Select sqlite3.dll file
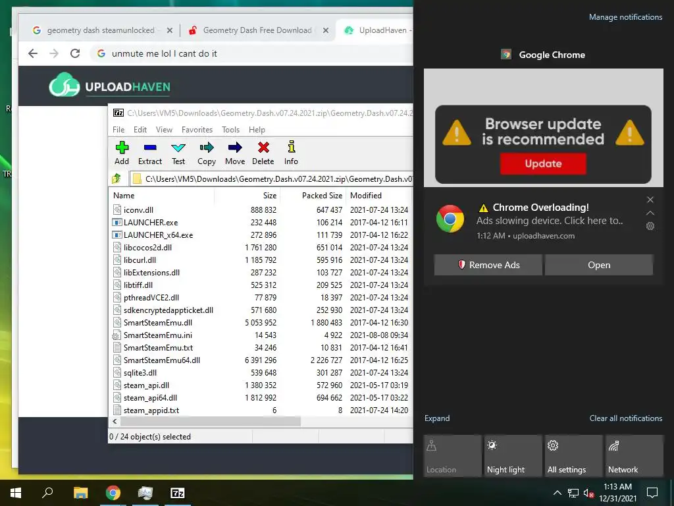Screen dimensions: 674x506 pyautogui.click(x=140, y=373)
